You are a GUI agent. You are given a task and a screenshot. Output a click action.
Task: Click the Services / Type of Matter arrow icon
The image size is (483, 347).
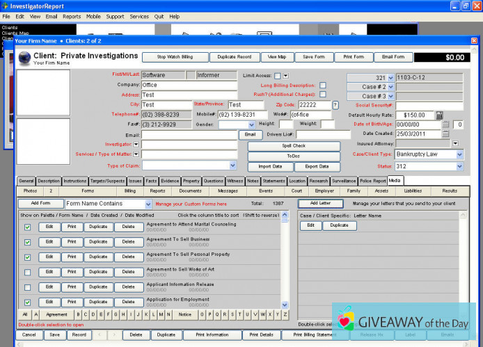(x=136, y=154)
